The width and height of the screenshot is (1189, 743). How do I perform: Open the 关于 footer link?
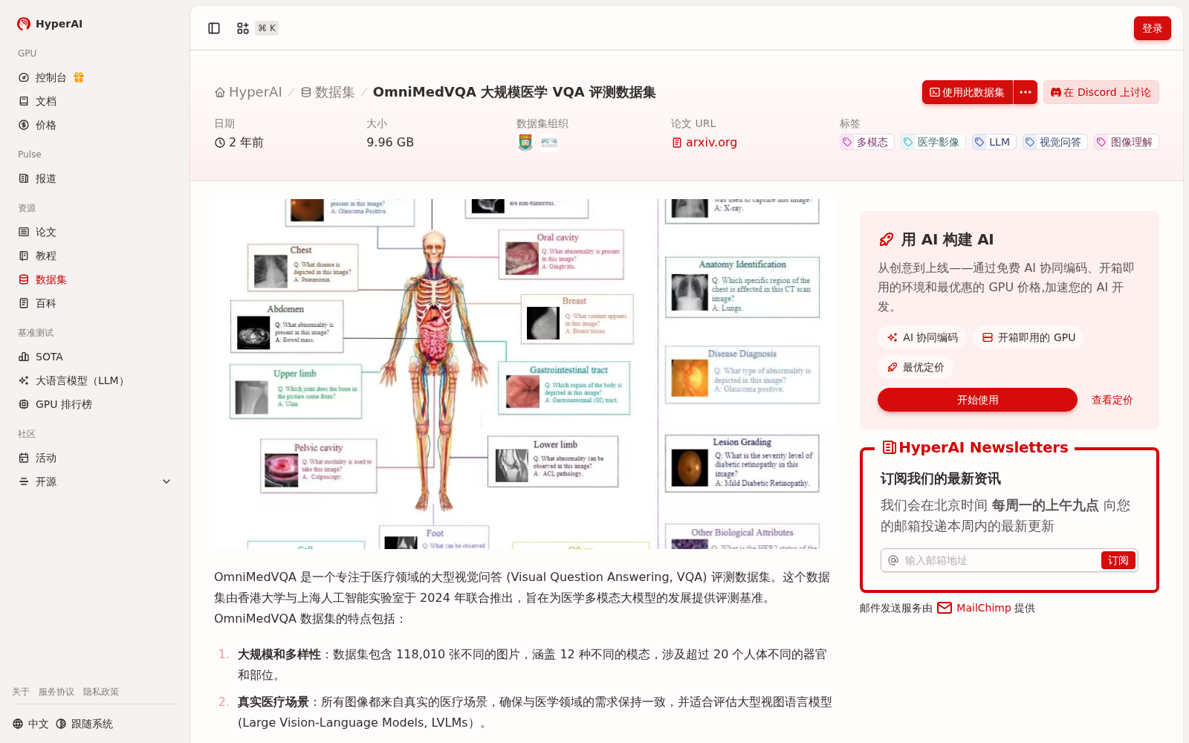pos(21,692)
